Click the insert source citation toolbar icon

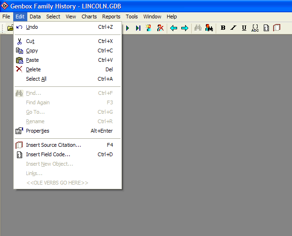coord(277,28)
